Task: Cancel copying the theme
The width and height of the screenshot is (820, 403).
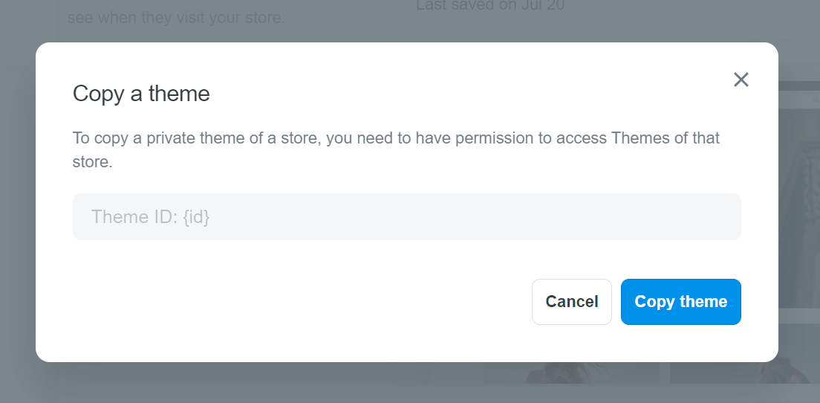Action: tap(571, 302)
